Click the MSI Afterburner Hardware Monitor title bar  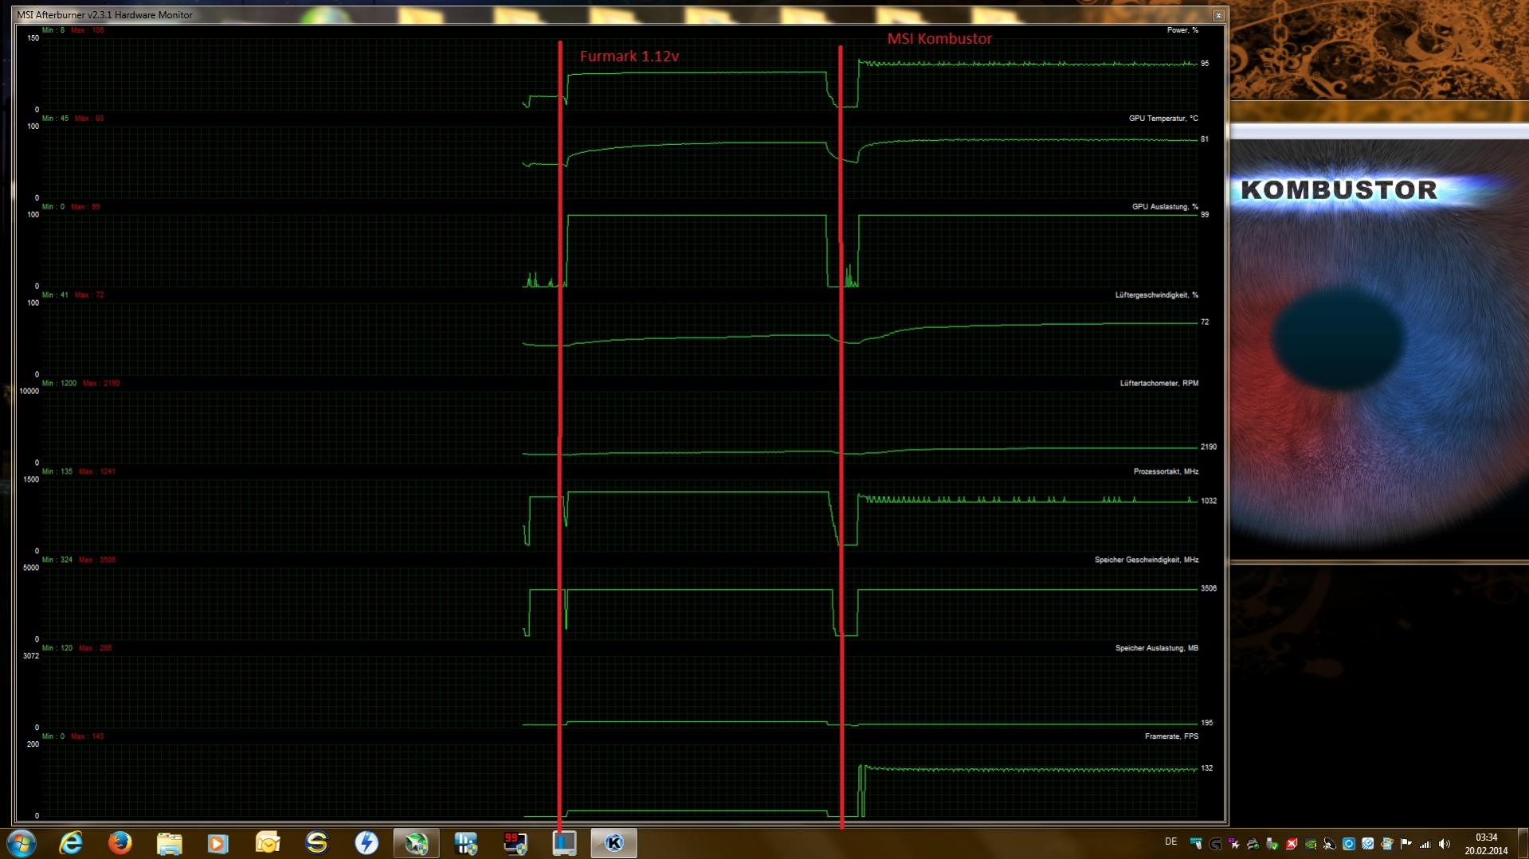pyautogui.click(x=614, y=15)
